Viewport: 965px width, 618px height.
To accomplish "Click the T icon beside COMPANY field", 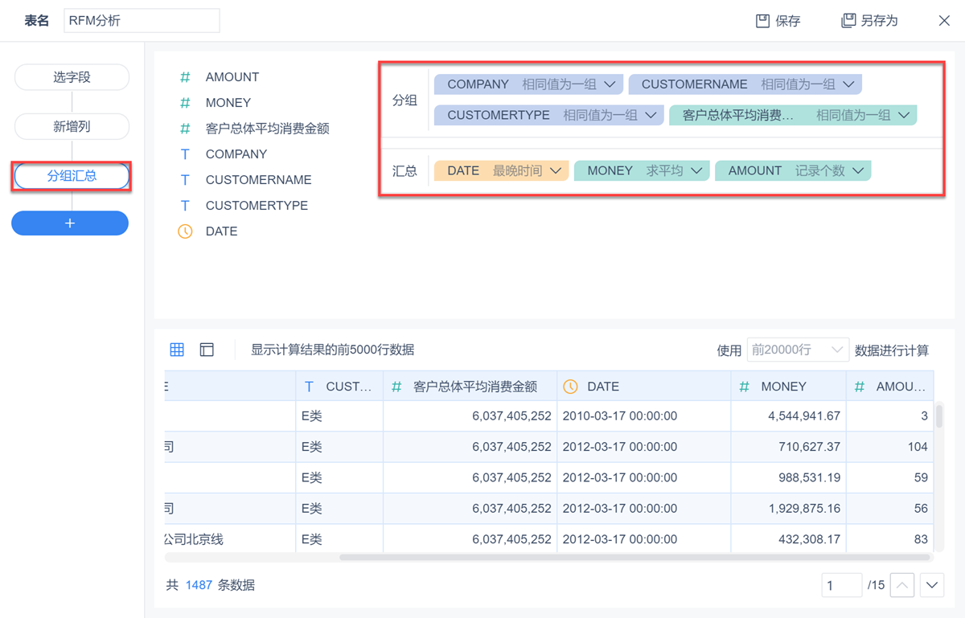I will 185,154.
